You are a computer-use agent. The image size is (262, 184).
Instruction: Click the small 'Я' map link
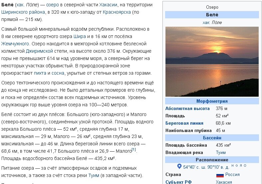241,165
